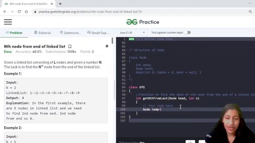Click the 'Easy' difficulty label
The width and height of the screenshot is (255, 143).
tap(8, 52)
